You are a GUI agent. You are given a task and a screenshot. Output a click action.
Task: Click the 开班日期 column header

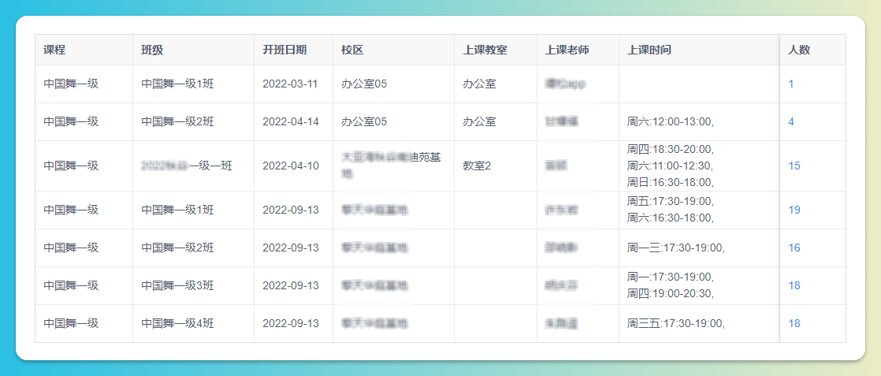pyautogui.click(x=284, y=50)
